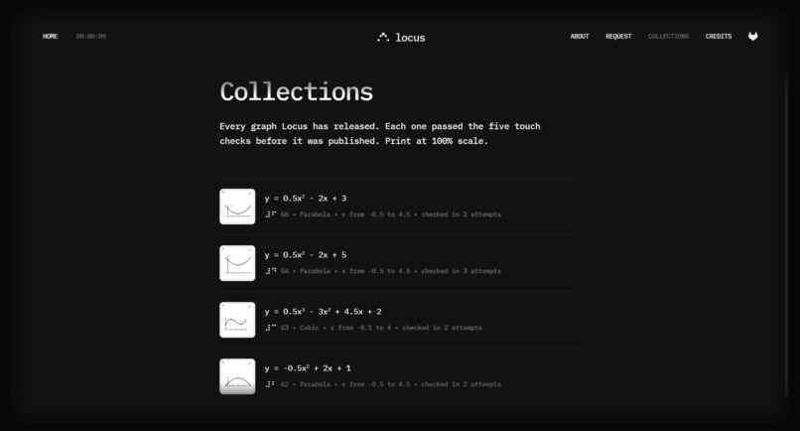Open graph y = -0.5x² + 2x + 1
Viewport: 800px width, 431px height.
(308, 368)
